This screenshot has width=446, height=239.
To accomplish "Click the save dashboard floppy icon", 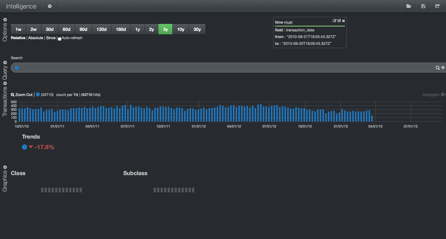I will tap(423, 6).
